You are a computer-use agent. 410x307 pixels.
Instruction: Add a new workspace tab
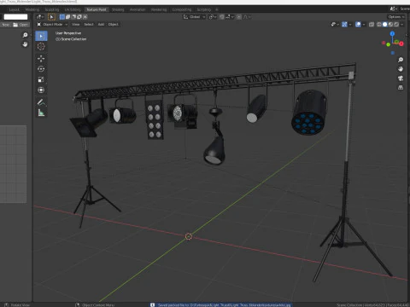point(216,9)
